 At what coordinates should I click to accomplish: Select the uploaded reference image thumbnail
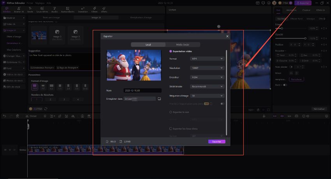(39, 35)
